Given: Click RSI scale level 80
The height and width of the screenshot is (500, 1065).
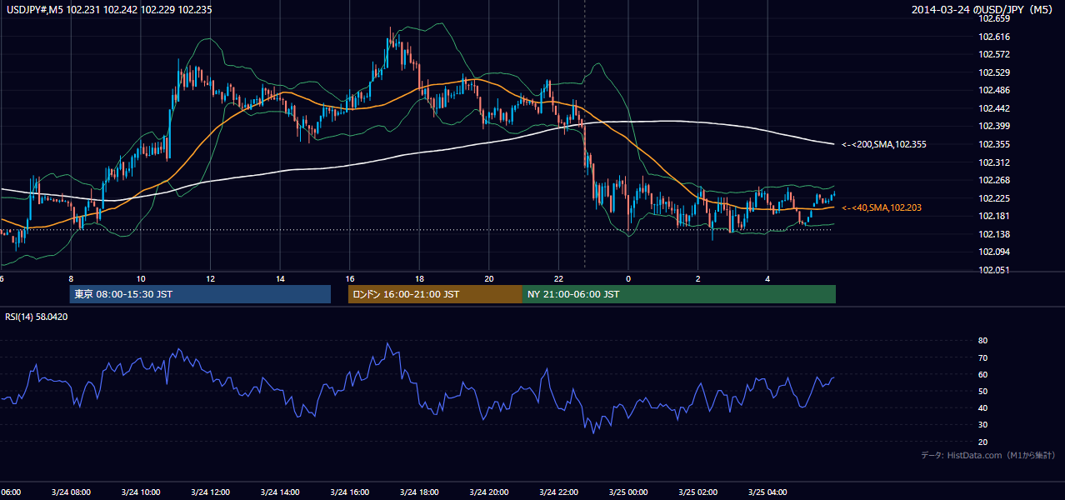Looking at the screenshot, I should [x=983, y=341].
